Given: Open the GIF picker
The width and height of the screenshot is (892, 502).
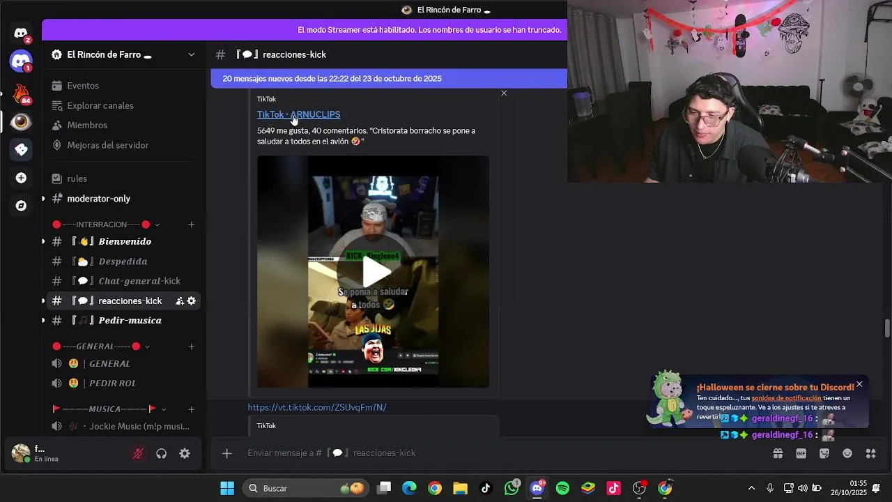Looking at the screenshot, I should [801, 453].
